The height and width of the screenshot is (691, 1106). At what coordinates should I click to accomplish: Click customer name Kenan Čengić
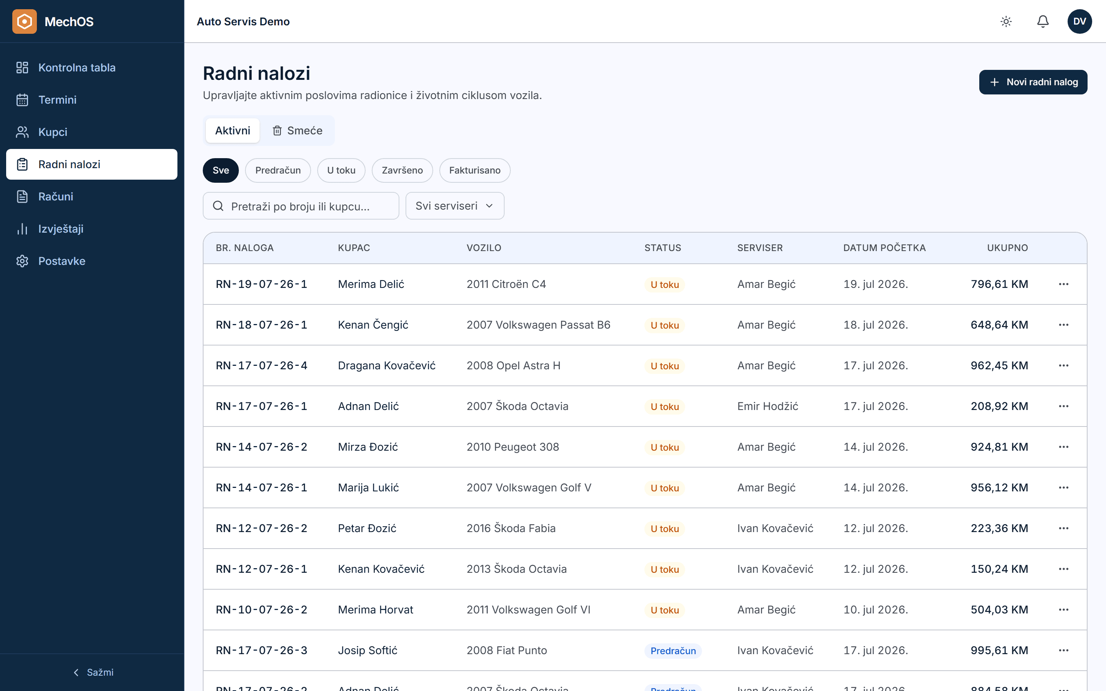pyautogui.click(x=373, y=325)
